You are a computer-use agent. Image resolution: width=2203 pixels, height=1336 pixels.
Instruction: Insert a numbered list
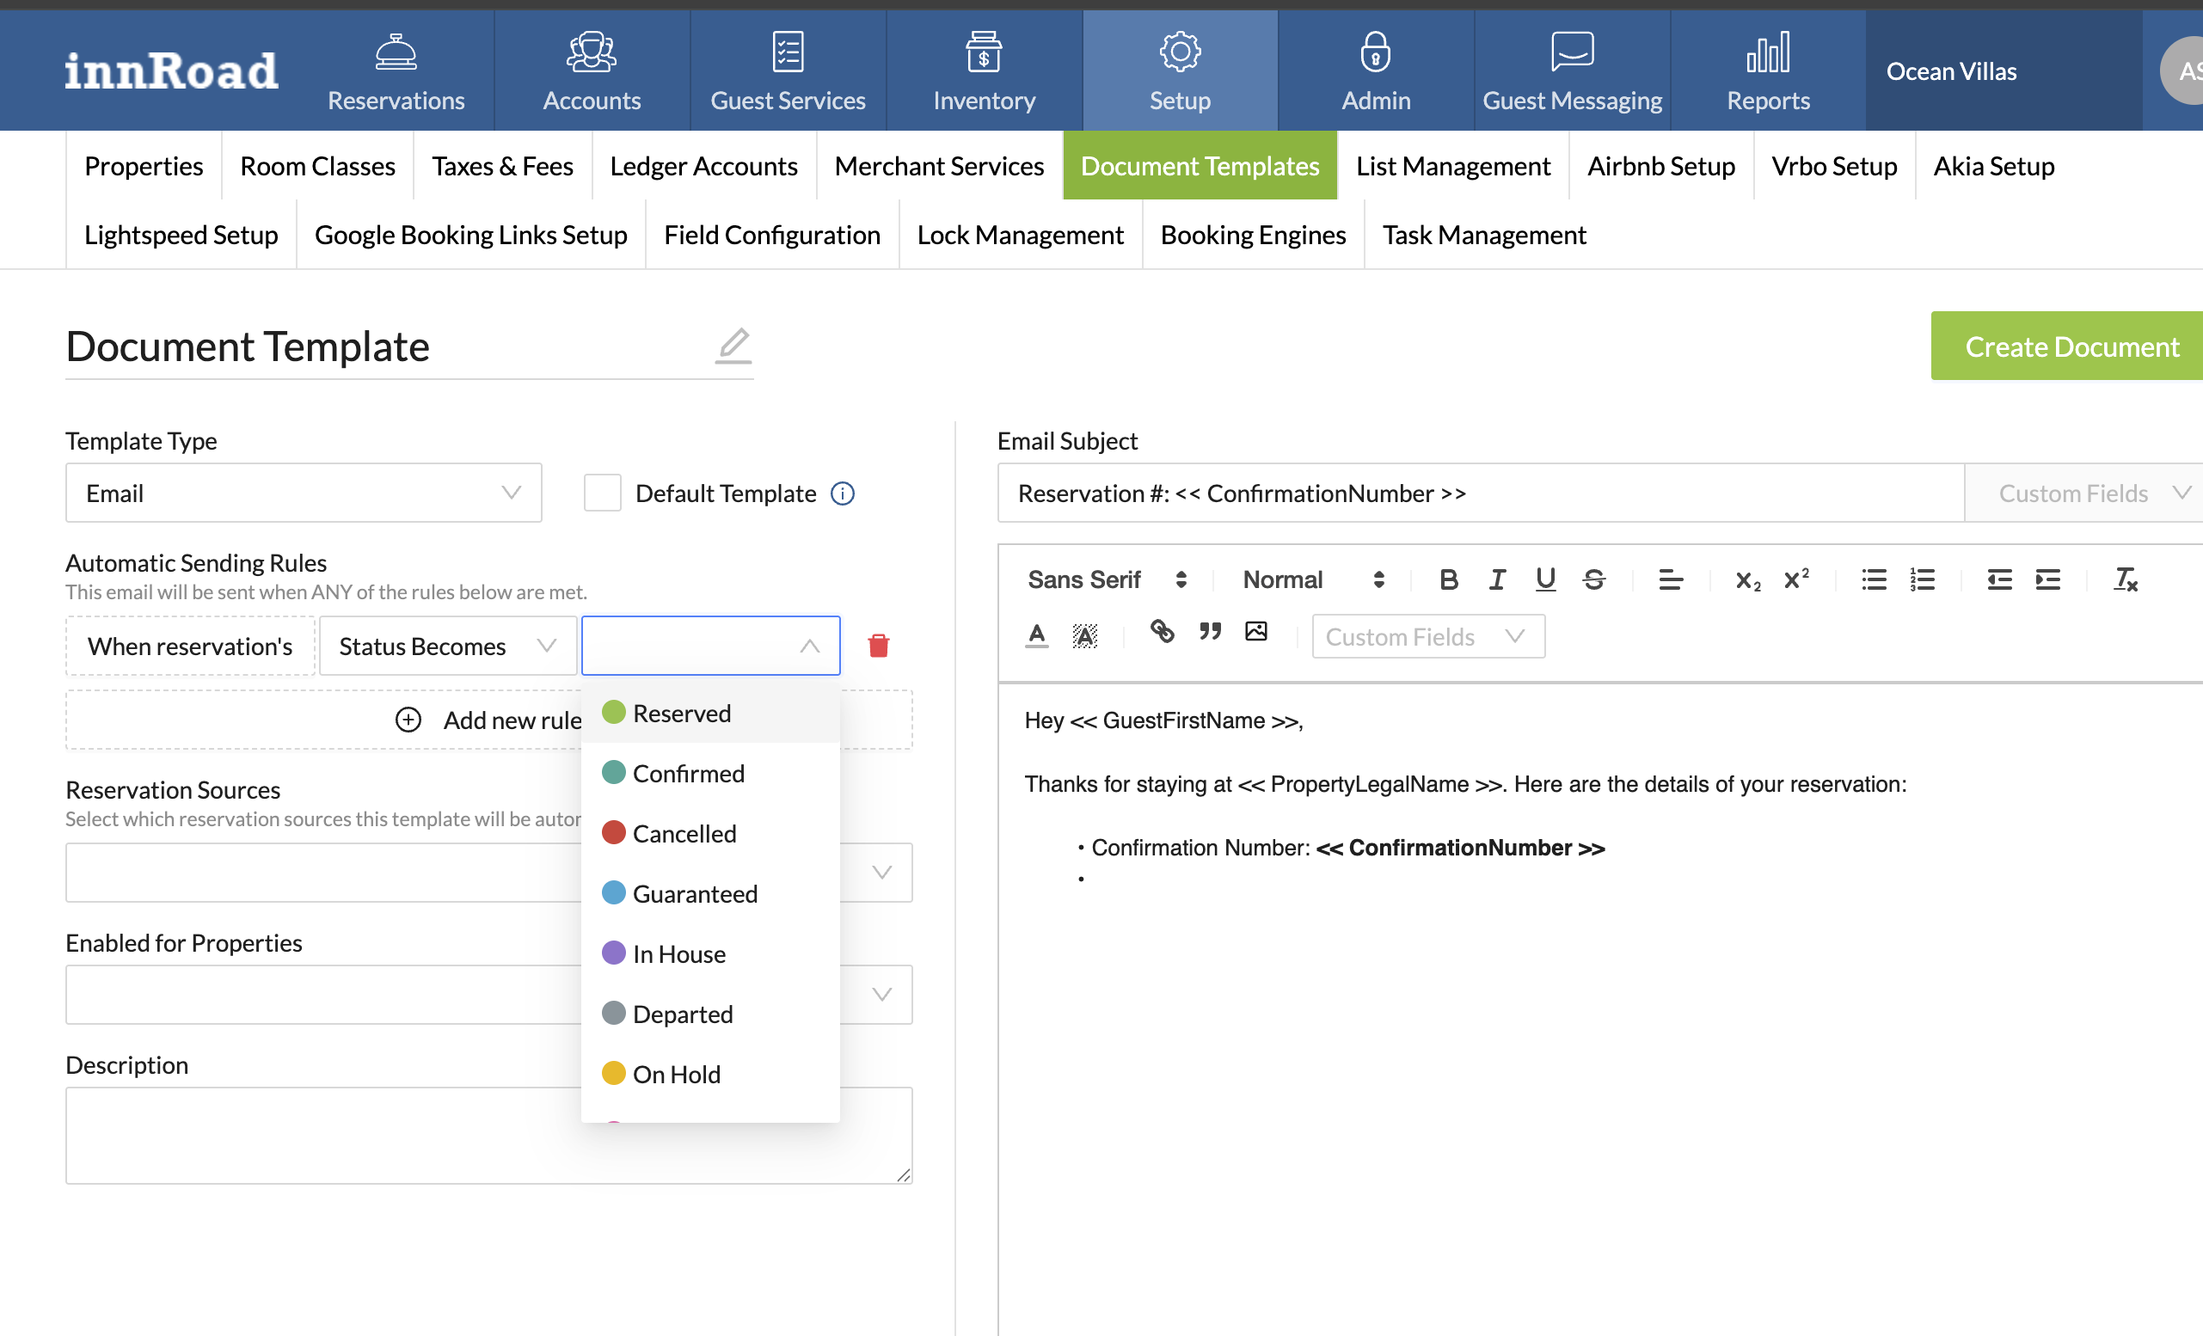click(1923, 580)
